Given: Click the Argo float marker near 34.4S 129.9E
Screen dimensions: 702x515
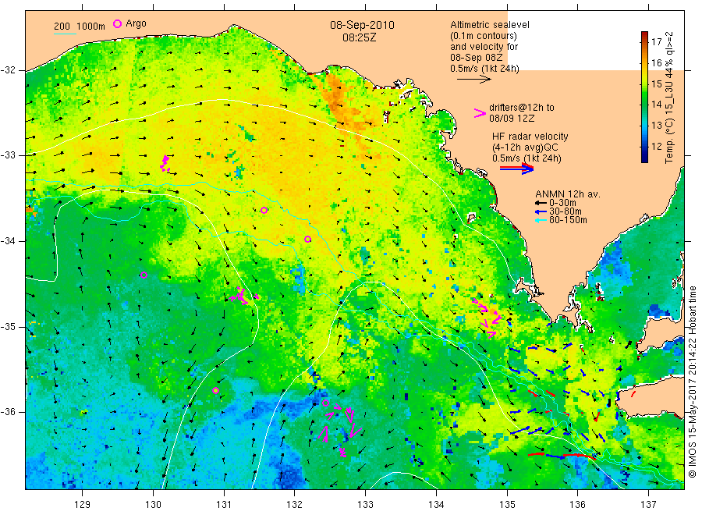Looking at the screenshot, I should coord(144,275).
